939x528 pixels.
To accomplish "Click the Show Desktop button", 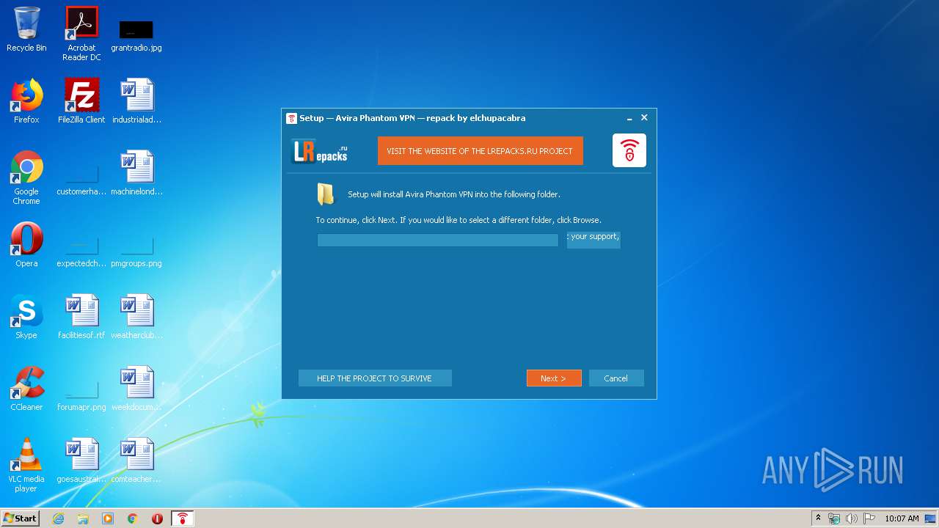I will (x=931, y=518).
